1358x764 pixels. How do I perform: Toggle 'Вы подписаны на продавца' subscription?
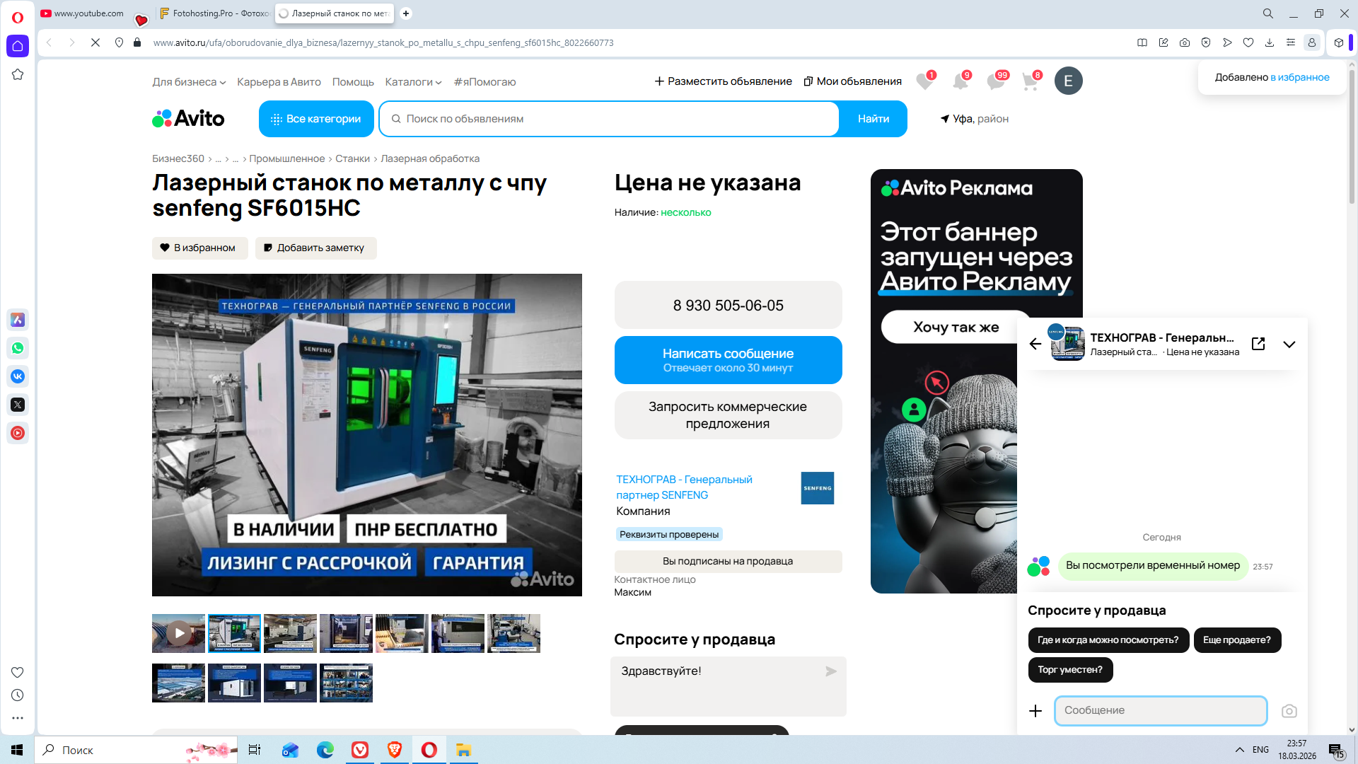point(728,561)
